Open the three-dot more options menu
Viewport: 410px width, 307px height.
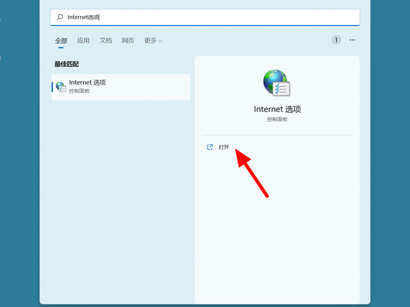352,40
